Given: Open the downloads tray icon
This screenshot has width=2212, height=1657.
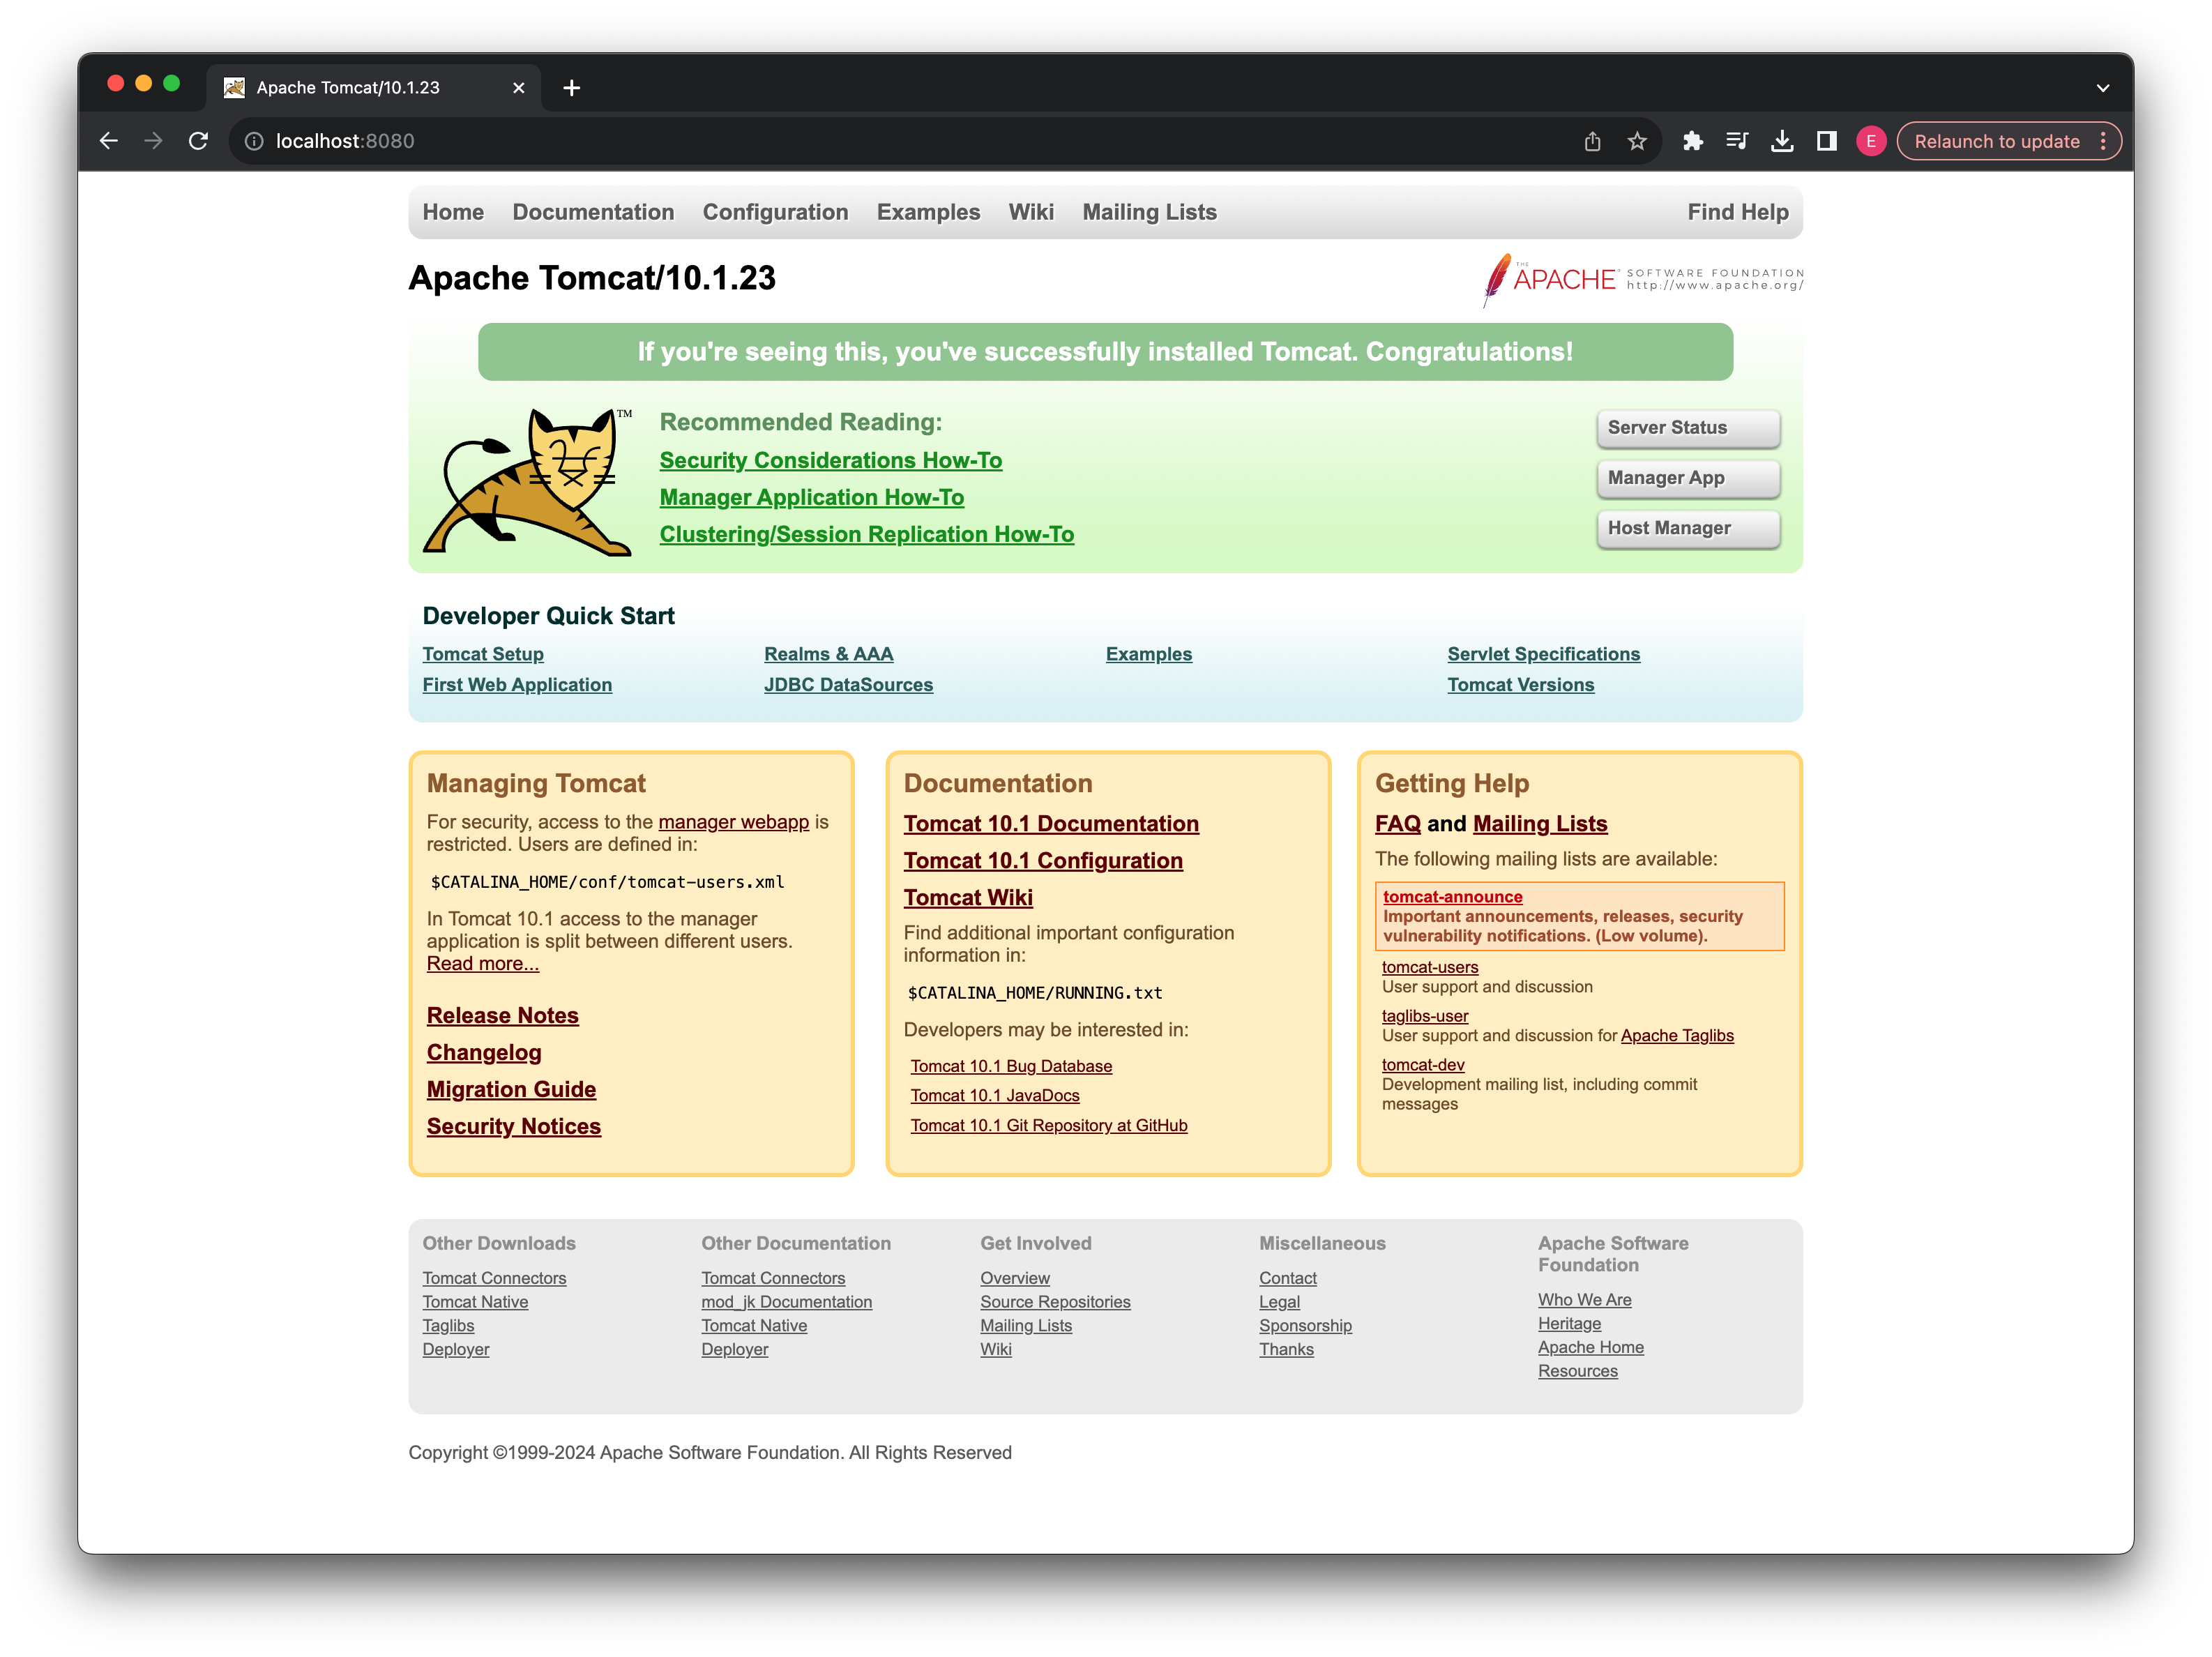Looking at the screenshot, I should pos(1782,141).
